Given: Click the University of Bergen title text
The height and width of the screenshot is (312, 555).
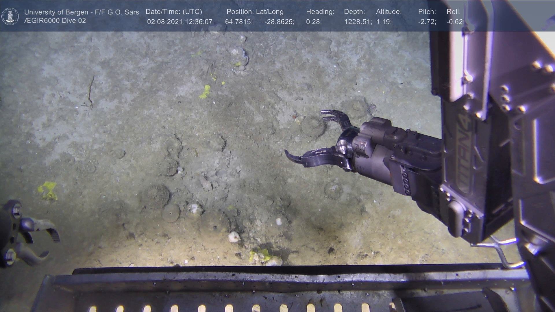Looking at the screenshot, I should [82, 12].
